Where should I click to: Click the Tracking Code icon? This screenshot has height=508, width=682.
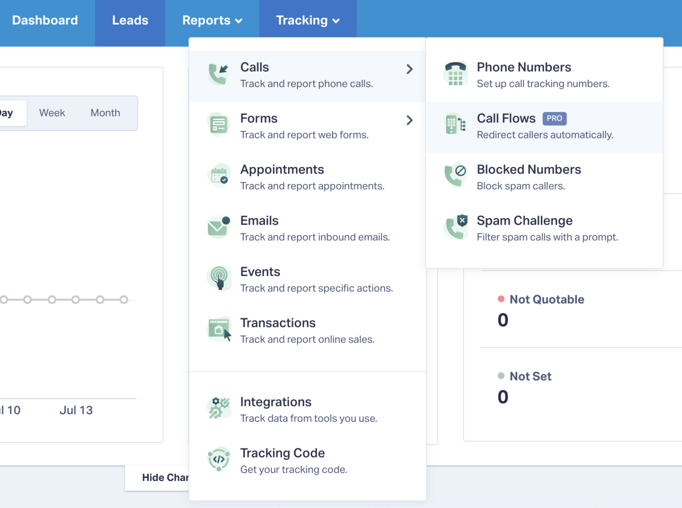tap(218, 459)
